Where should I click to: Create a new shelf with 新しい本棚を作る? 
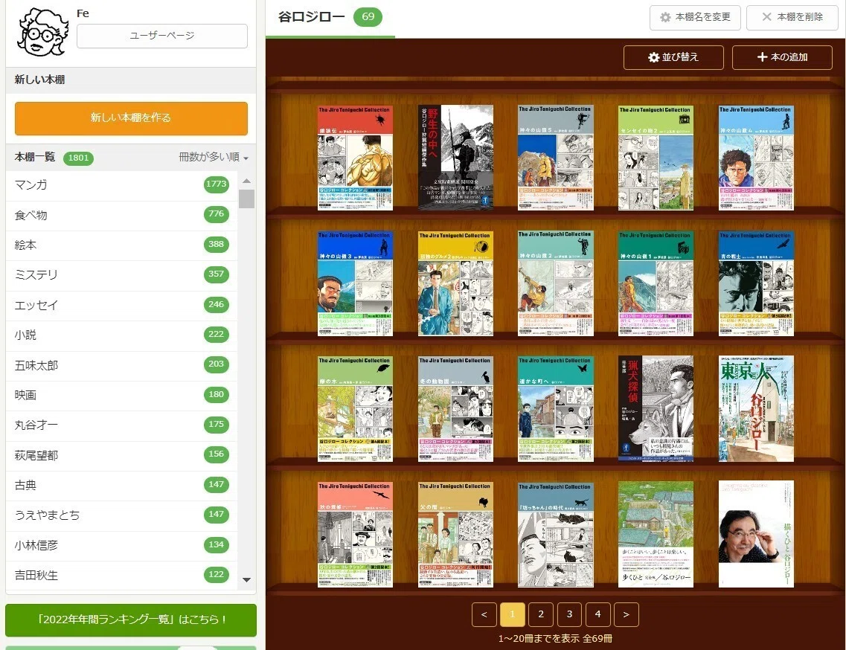(131, 118)
